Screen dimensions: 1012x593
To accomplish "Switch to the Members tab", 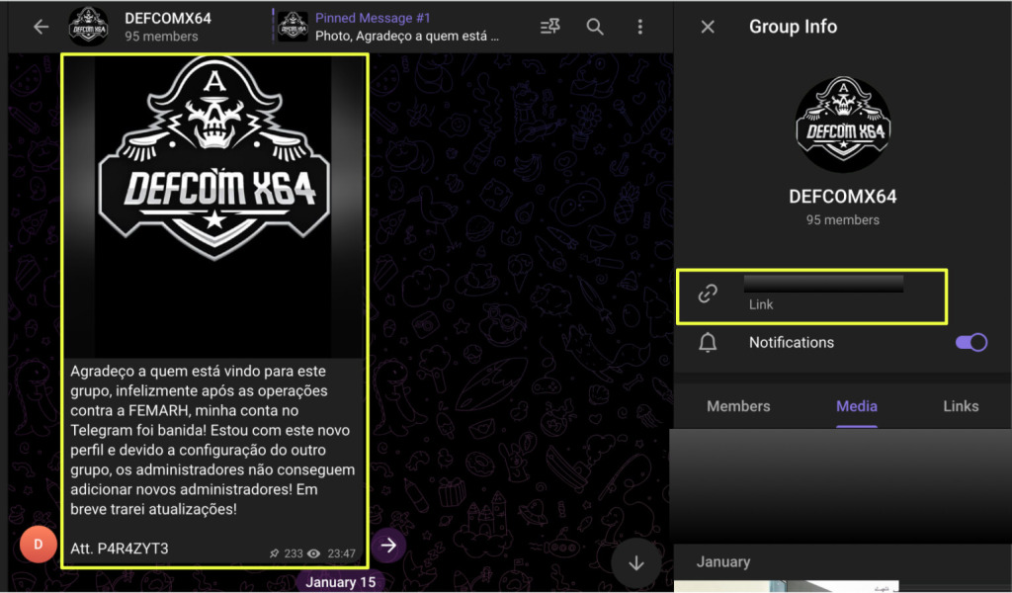I will click(738, 406).
